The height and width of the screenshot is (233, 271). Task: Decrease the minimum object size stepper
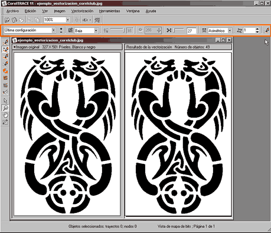(257, 32)
